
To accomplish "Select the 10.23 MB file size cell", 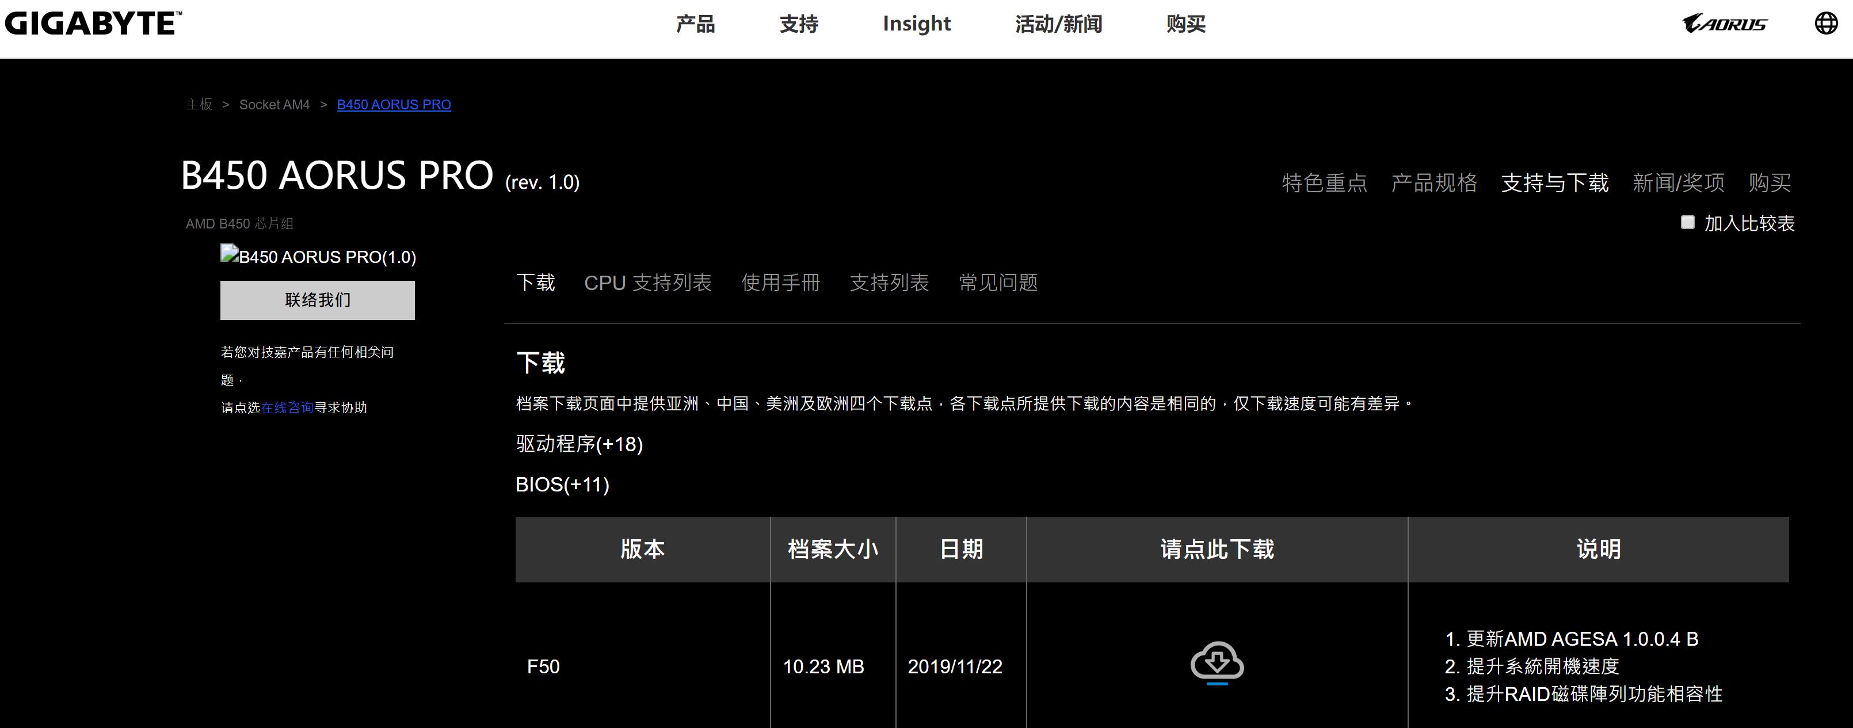I will pos(823,667).
